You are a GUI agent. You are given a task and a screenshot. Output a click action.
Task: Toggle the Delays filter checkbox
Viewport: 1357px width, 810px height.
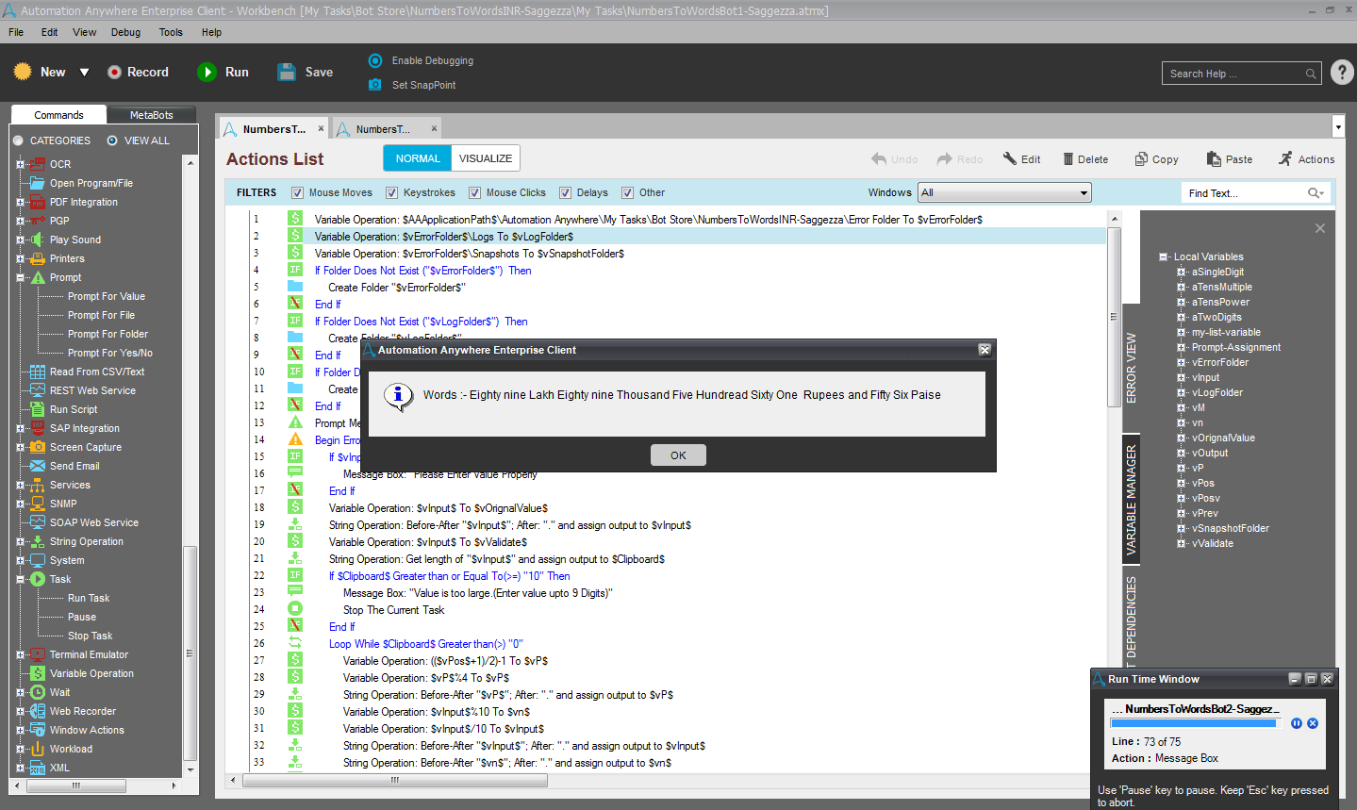566,193
